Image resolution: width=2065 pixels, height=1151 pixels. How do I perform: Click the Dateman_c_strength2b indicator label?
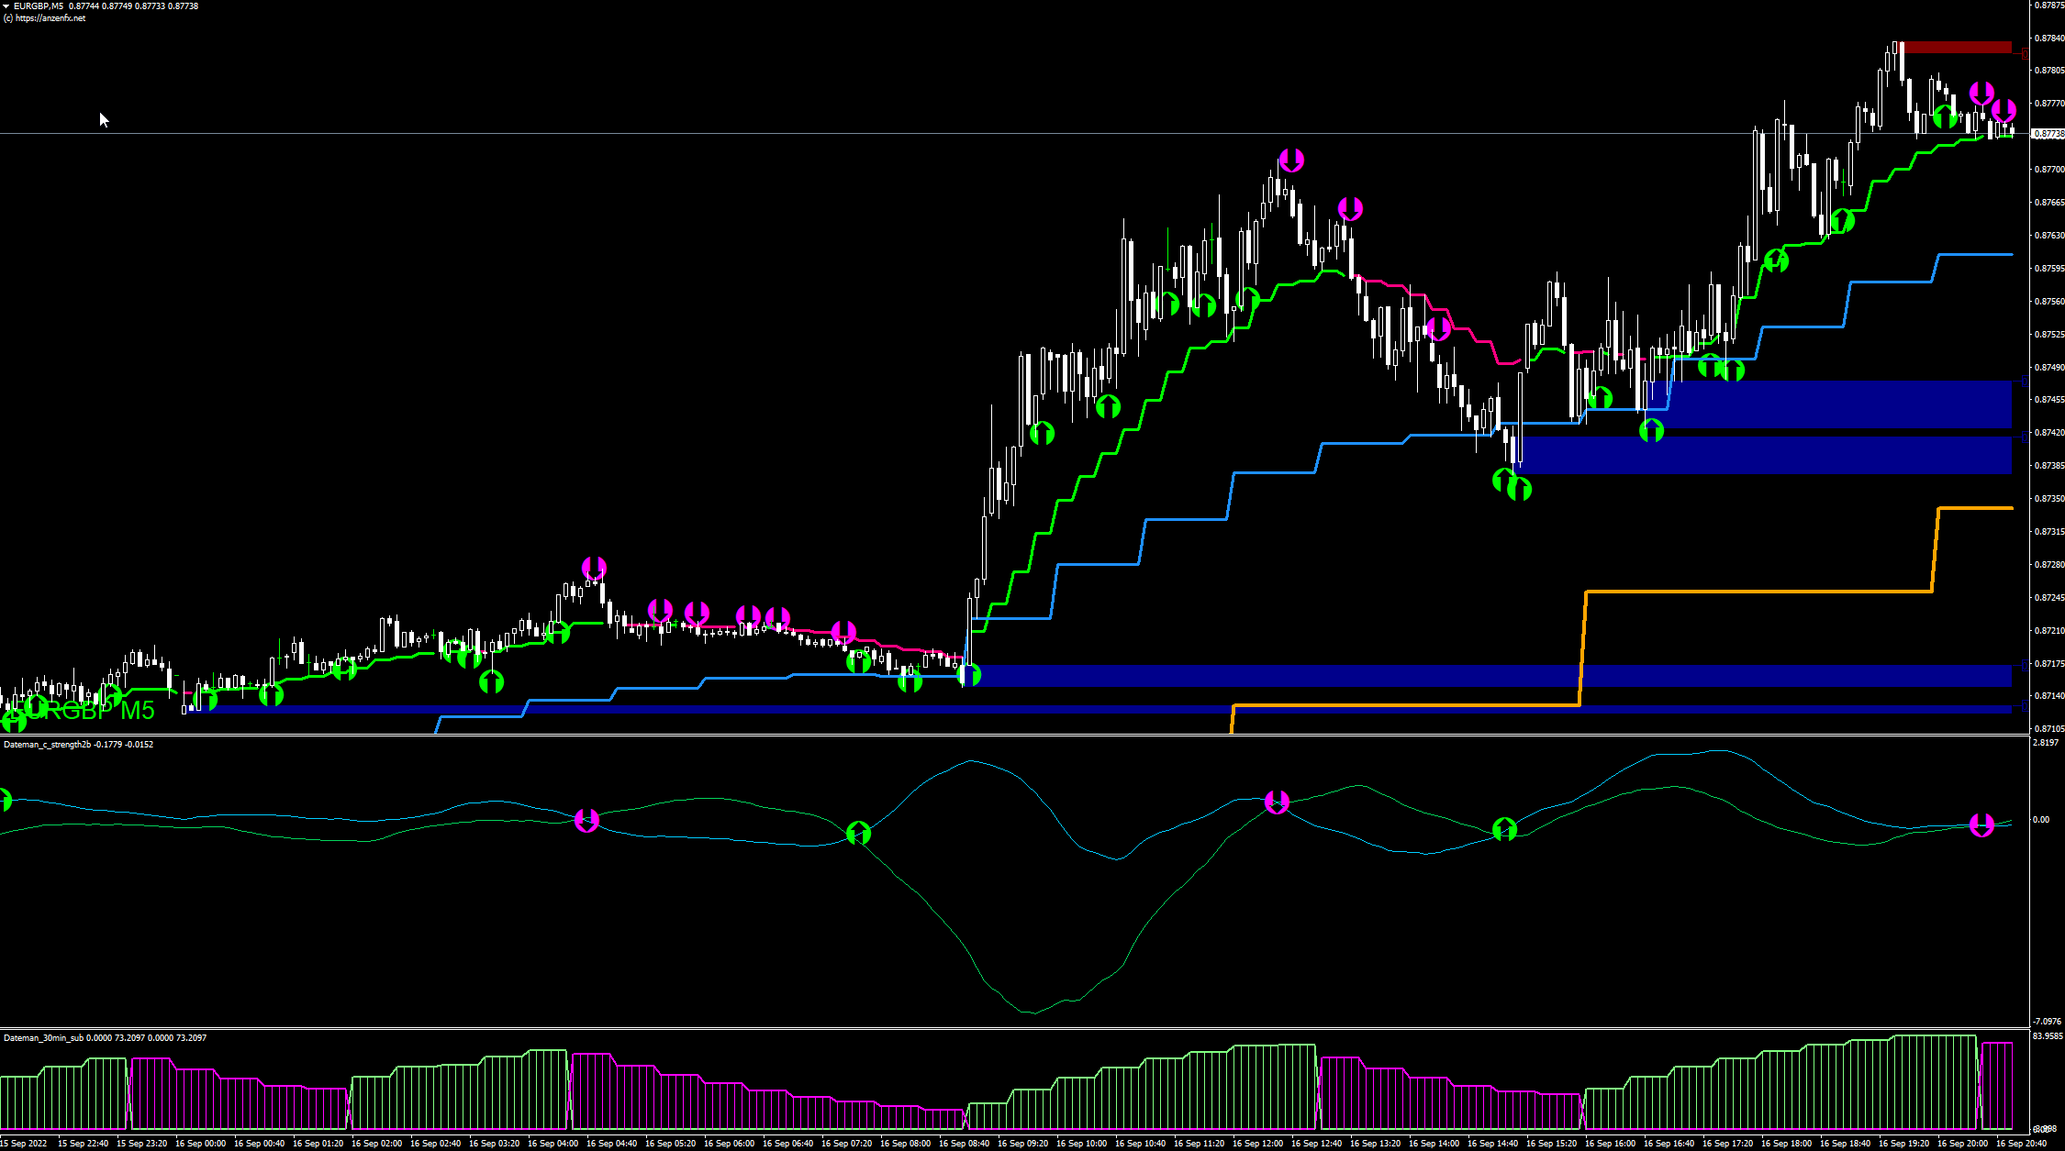(x=47, y=745)
